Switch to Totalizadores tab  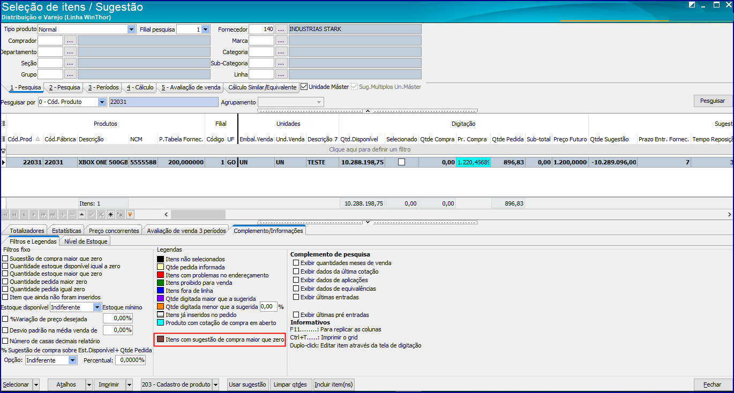click(27, 231)
